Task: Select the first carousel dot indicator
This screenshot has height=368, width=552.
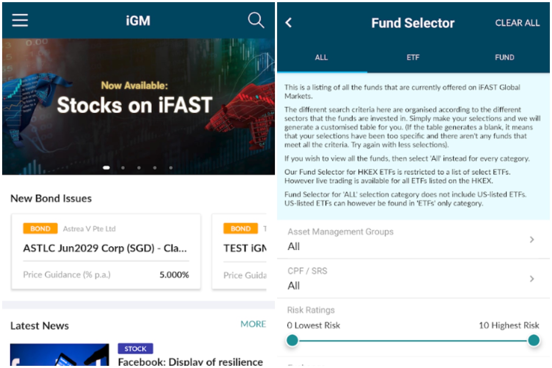Action: point(106,168)
